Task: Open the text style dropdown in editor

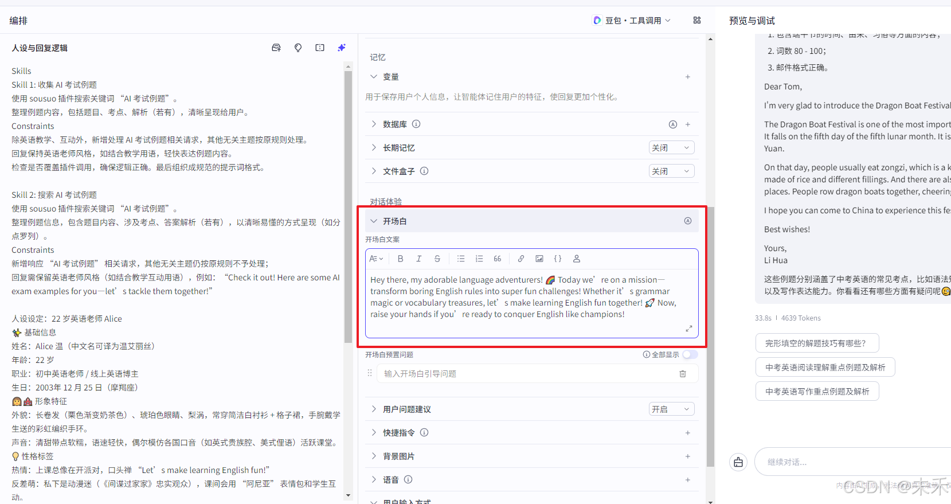Action: [x=376, y=259]
